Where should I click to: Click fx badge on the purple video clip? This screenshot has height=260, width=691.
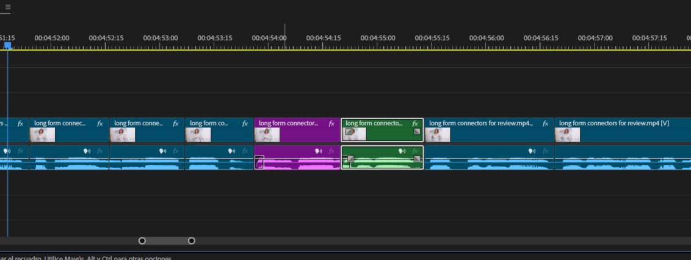[331, 124]
